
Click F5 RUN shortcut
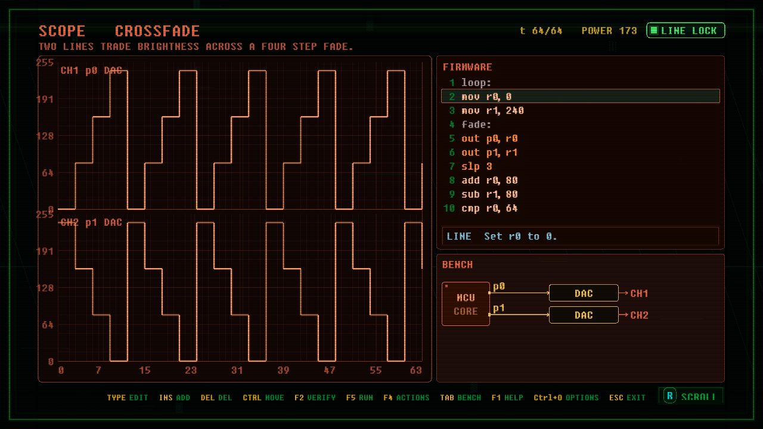coord(359,397)
